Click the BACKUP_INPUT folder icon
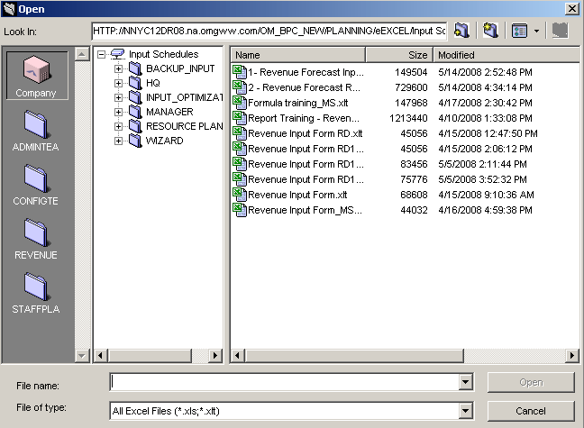Viewport: 584px width, 428px height. coord(135,68)
